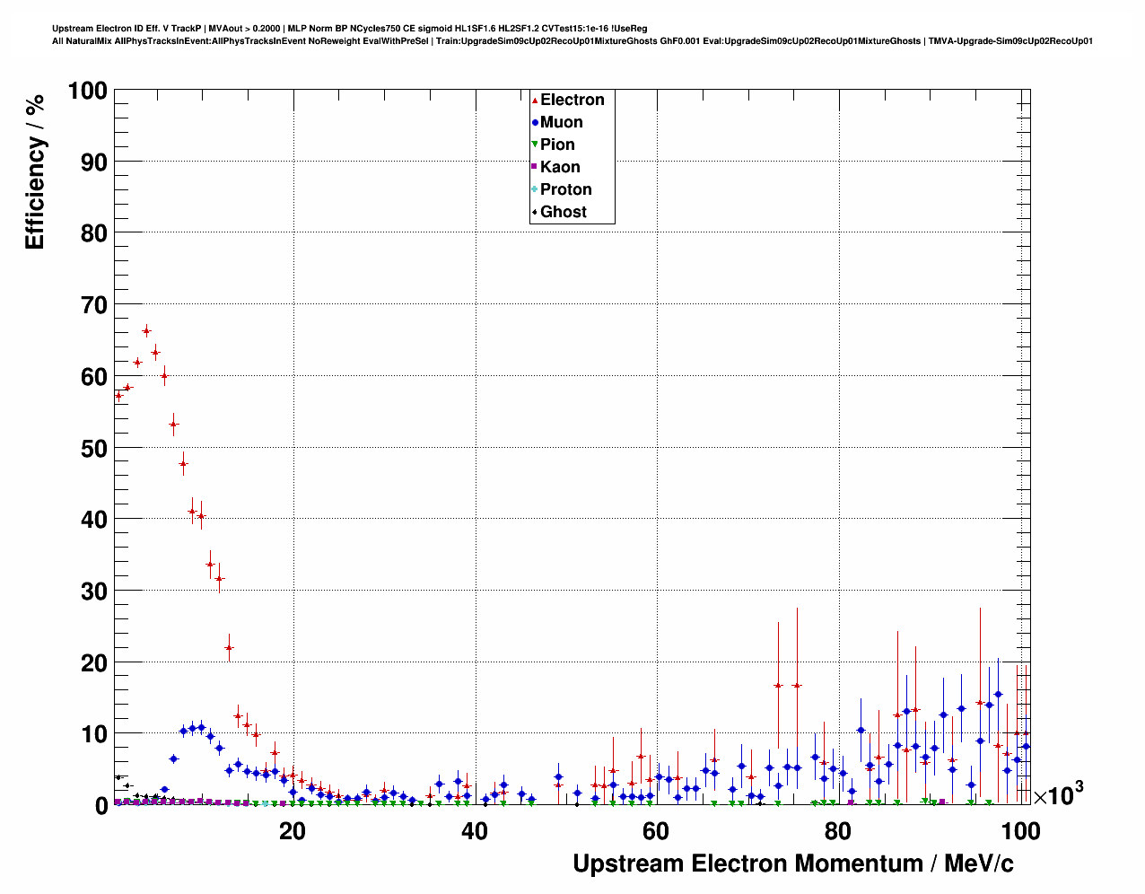Click the blue circle Muon legend marker
1145x894 pixels.
pyautogui.click(x=535, y=122)
